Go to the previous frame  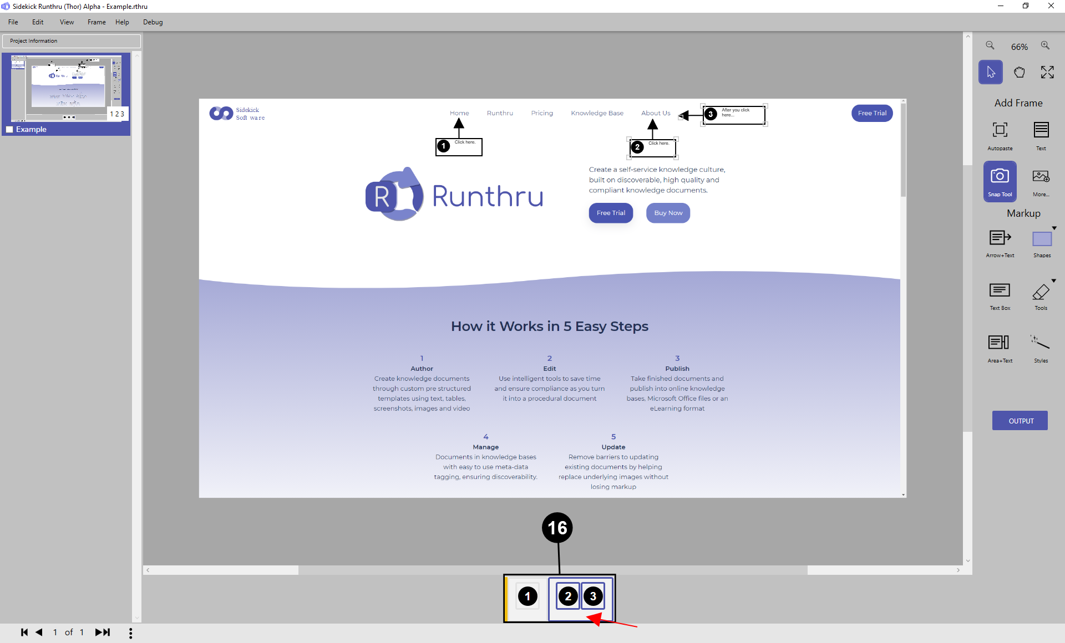pos(39,632)
